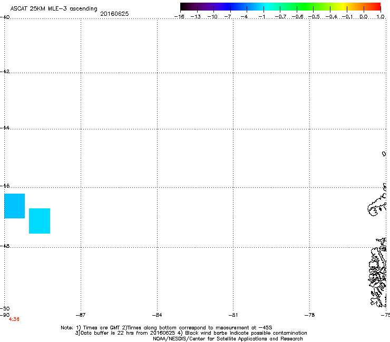390x342 pixels.
Task: Click the -0.5 color bar label
Action: (x=314, y=17)
